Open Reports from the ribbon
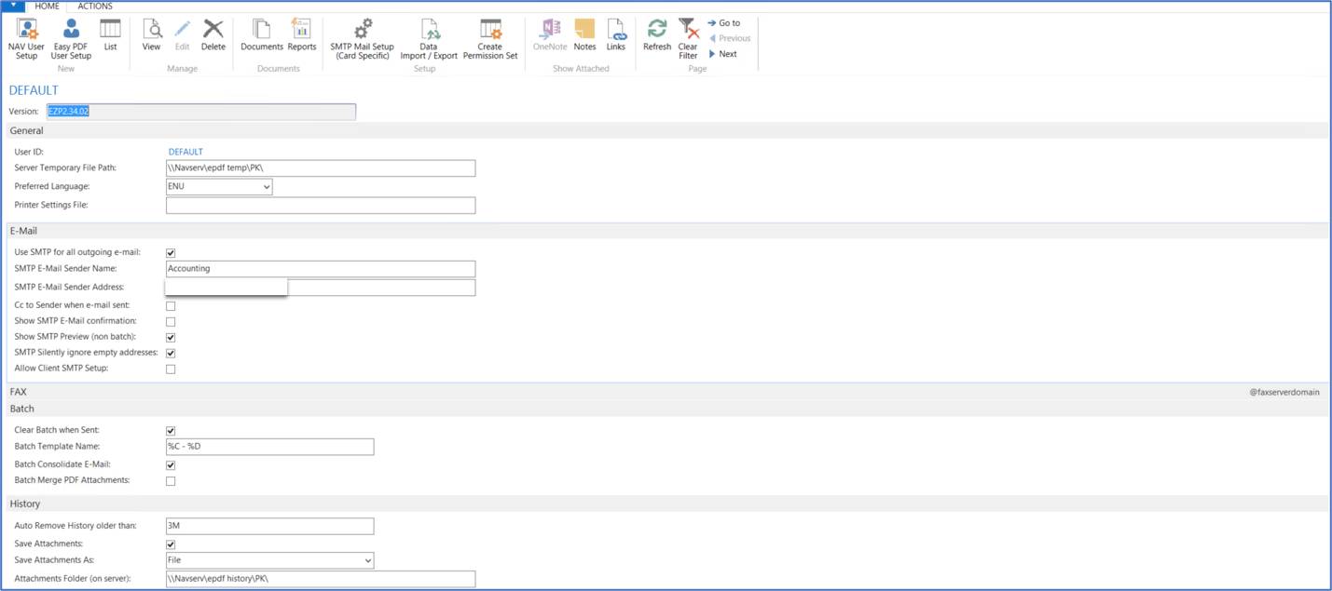1332x591 pixels. [x=301, y=35]
